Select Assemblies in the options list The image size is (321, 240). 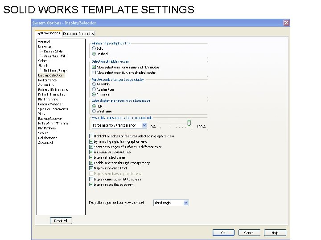pos(46,85)
